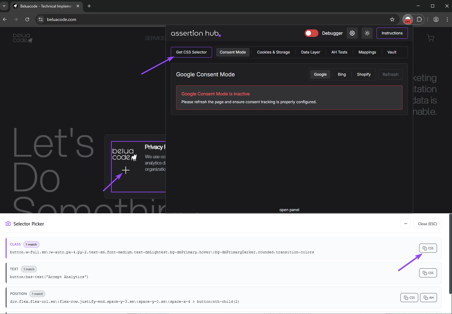Screen dimensions: 452x314
Task: Copy CSS selector for the TEXT match
Action: click(428, 272)
